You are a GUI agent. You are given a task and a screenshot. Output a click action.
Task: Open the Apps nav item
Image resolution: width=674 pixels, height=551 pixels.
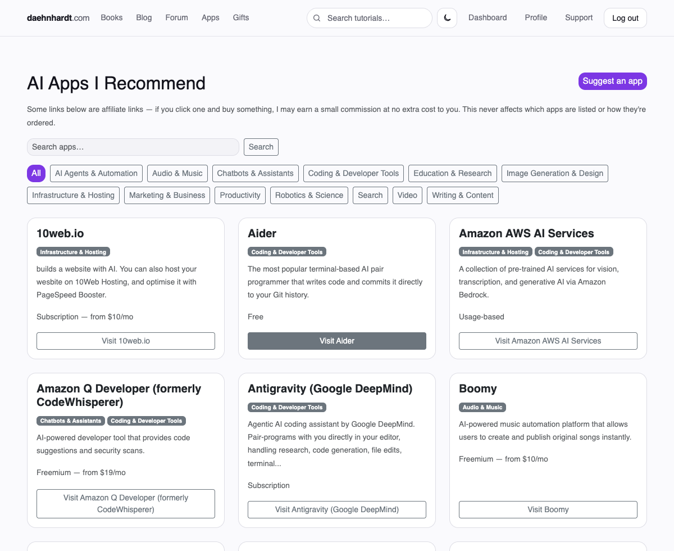[211, 18]
